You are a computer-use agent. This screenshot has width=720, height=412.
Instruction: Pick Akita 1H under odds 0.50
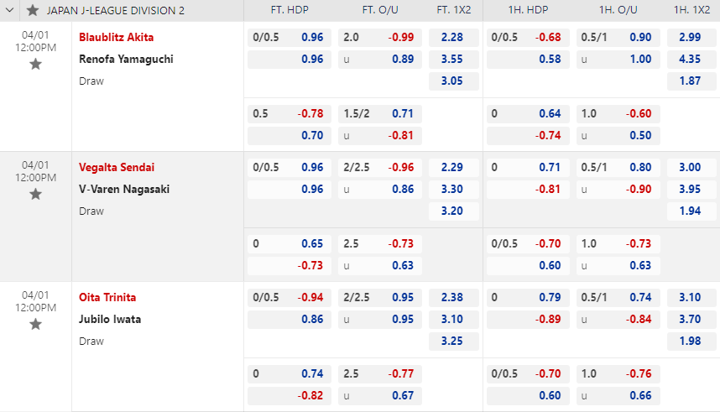click(618, 135)
